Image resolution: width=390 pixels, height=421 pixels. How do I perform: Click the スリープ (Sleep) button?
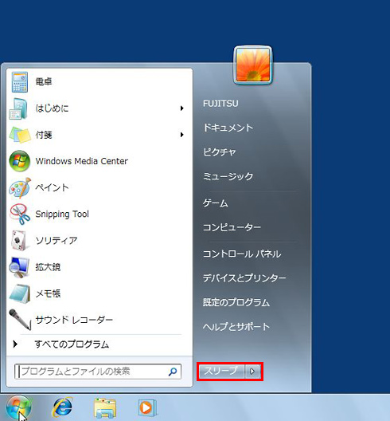221,372
